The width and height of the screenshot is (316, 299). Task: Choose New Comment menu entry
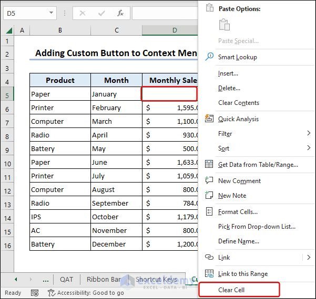(239, 181)
